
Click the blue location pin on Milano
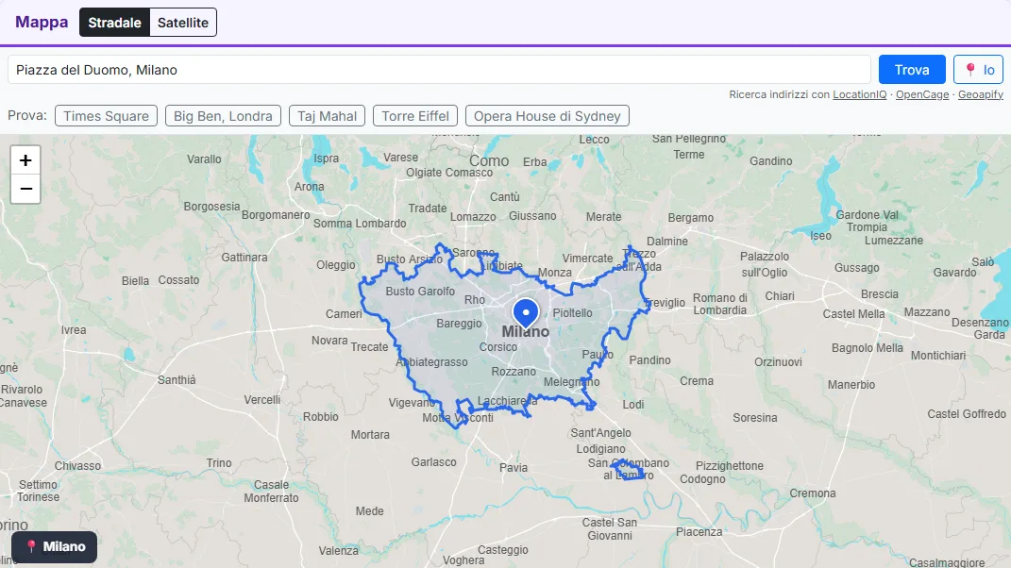tap(526, 312)
